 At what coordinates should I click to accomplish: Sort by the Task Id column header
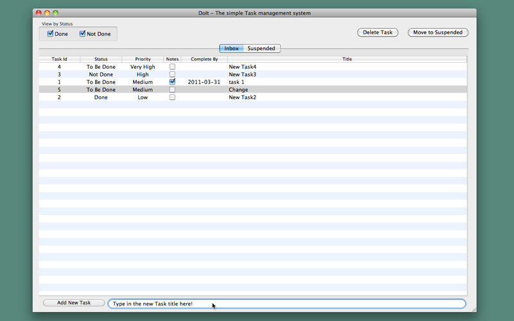pyautogui.click(x=59, y=59)
